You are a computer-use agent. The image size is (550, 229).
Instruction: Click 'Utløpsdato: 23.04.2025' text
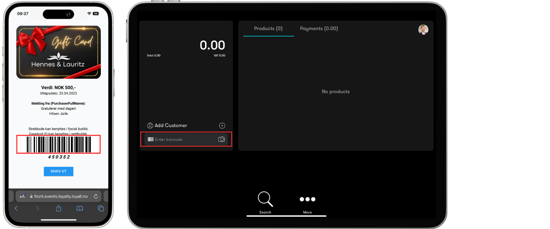[x=58, y=93]
